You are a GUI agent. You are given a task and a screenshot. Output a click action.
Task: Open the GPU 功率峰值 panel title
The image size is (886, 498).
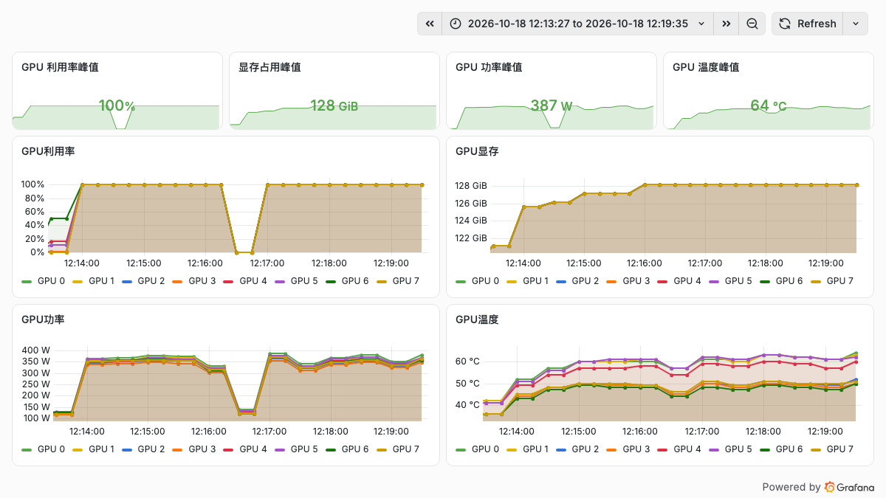(489, 67)
